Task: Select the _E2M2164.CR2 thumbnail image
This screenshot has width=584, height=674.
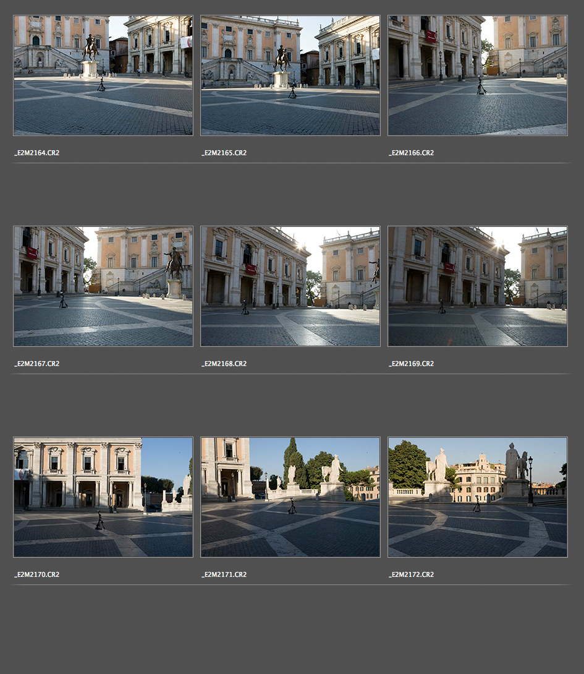Action: (103, 75)
